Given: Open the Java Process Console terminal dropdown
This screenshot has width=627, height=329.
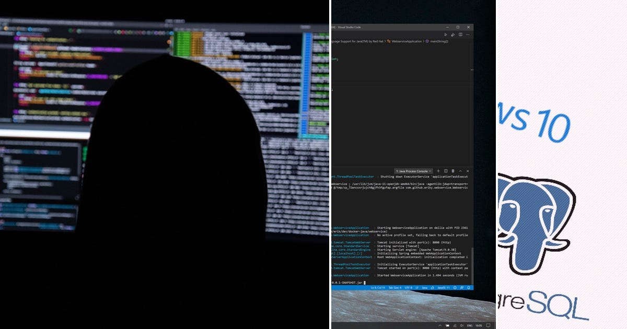Looking at the screenshot, I should click(x=413, y=171).
